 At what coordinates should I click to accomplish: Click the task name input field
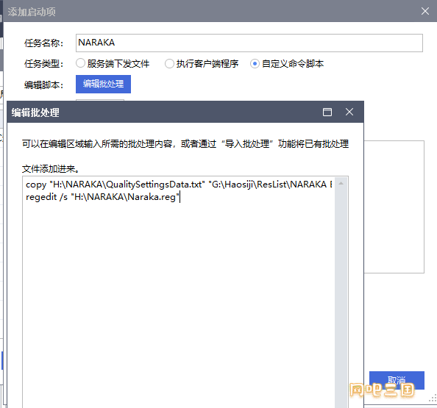click(x=249, y=43)
